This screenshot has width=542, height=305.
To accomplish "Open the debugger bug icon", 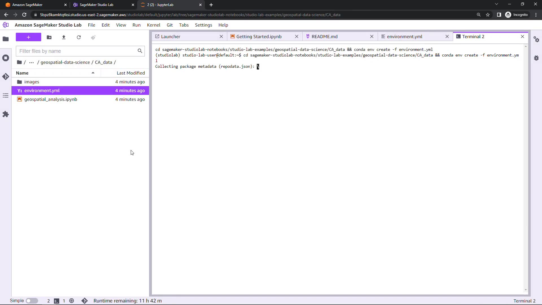I will click(536, 58).
